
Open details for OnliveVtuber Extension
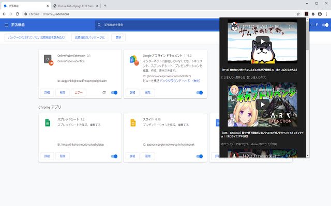click(47, 93)
